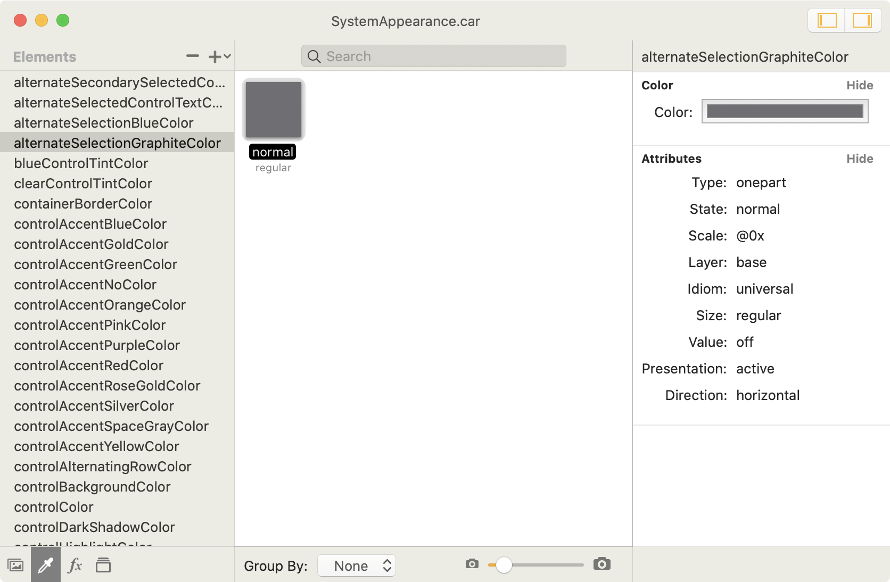Select controlColor element in list
890x582 pixels.
[x=117, y=507]
